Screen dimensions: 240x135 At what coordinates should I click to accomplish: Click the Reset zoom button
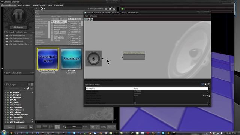pyautogui.click(x=85, y=127)
